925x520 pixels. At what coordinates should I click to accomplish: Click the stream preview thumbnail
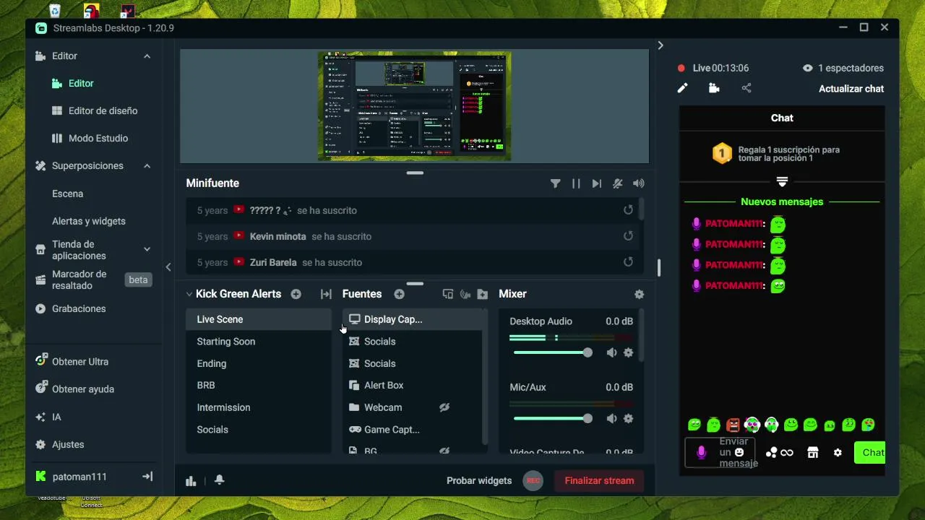pos(414,106)
